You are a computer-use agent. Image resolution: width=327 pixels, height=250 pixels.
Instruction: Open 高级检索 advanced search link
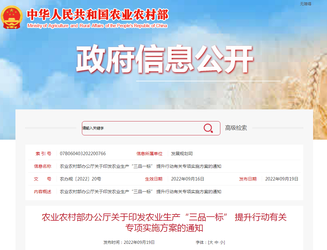coord(236,128)
